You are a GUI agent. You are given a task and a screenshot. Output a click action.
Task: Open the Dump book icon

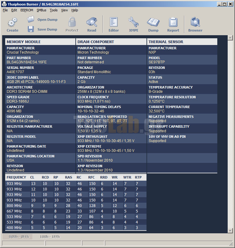pos(153,22)
